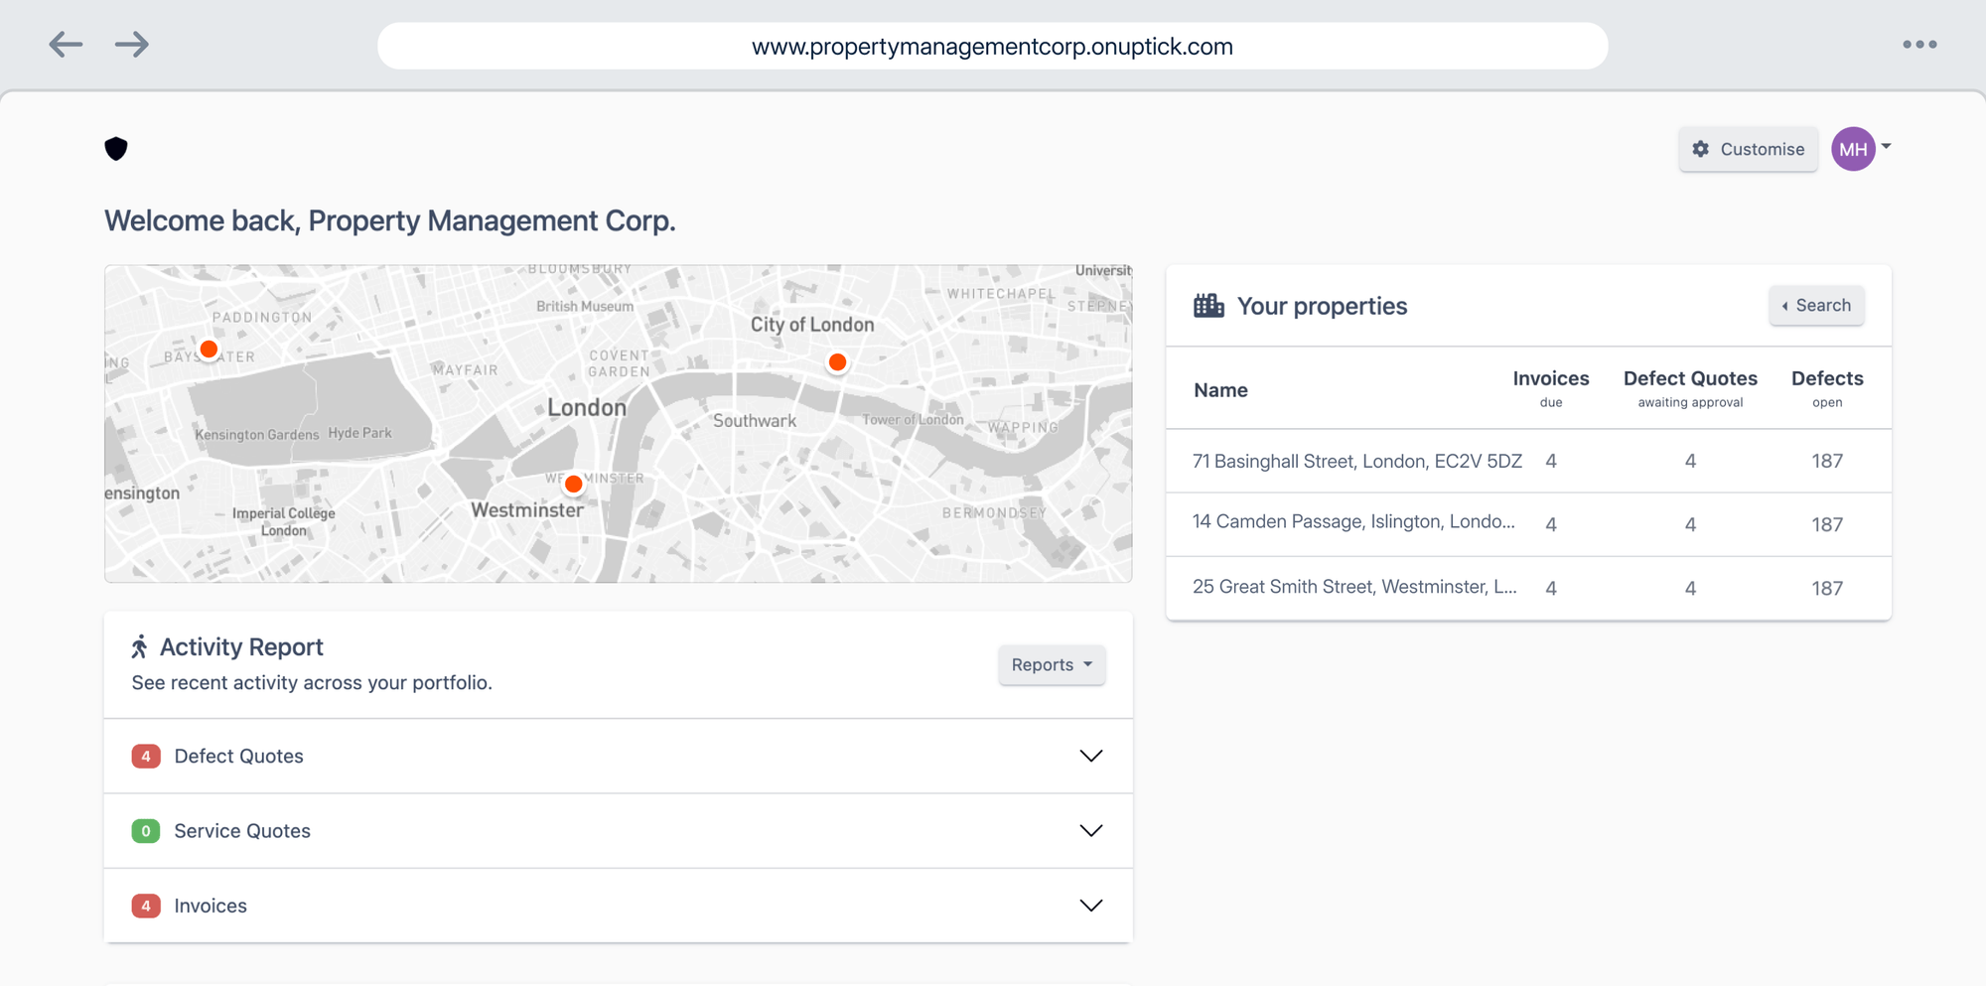Click the building icon next to Your properties
Image resolution: width=1986 pixels, height=986 pixels.
1208,305
